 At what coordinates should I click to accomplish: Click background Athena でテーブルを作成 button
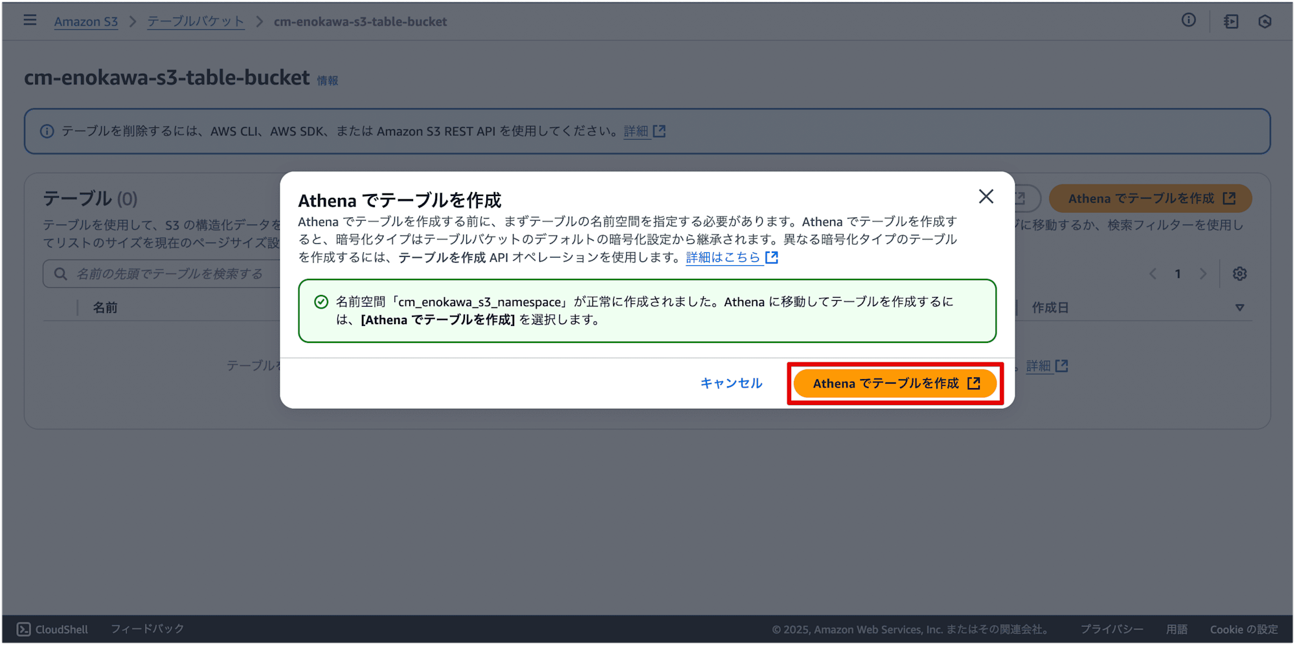[x=1151, y=199]
